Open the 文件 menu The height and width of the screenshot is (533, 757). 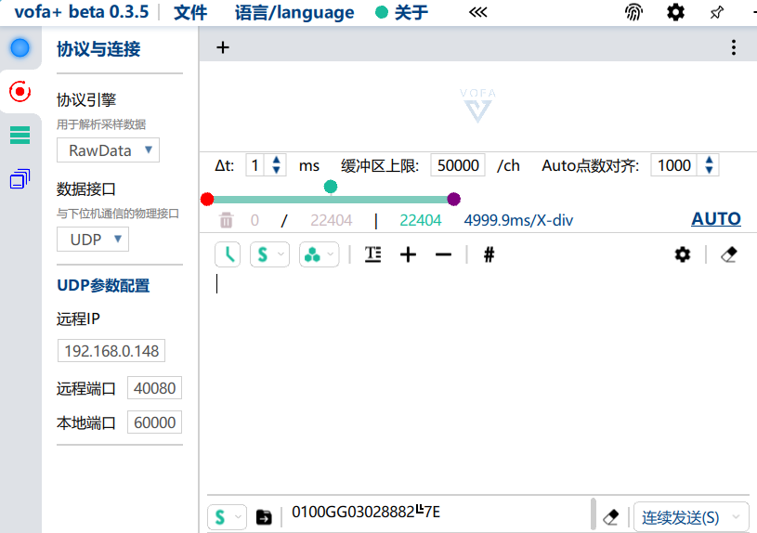[x=190, y=12]
